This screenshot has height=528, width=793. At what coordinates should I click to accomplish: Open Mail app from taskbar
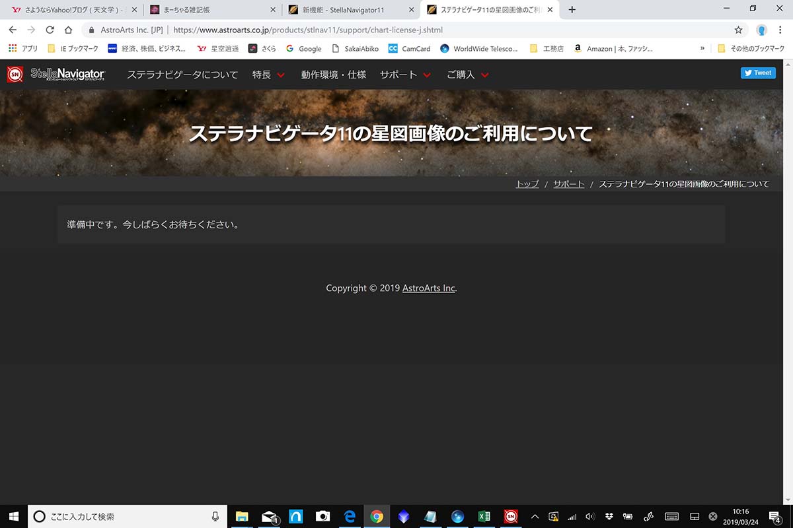coord(269,516)
